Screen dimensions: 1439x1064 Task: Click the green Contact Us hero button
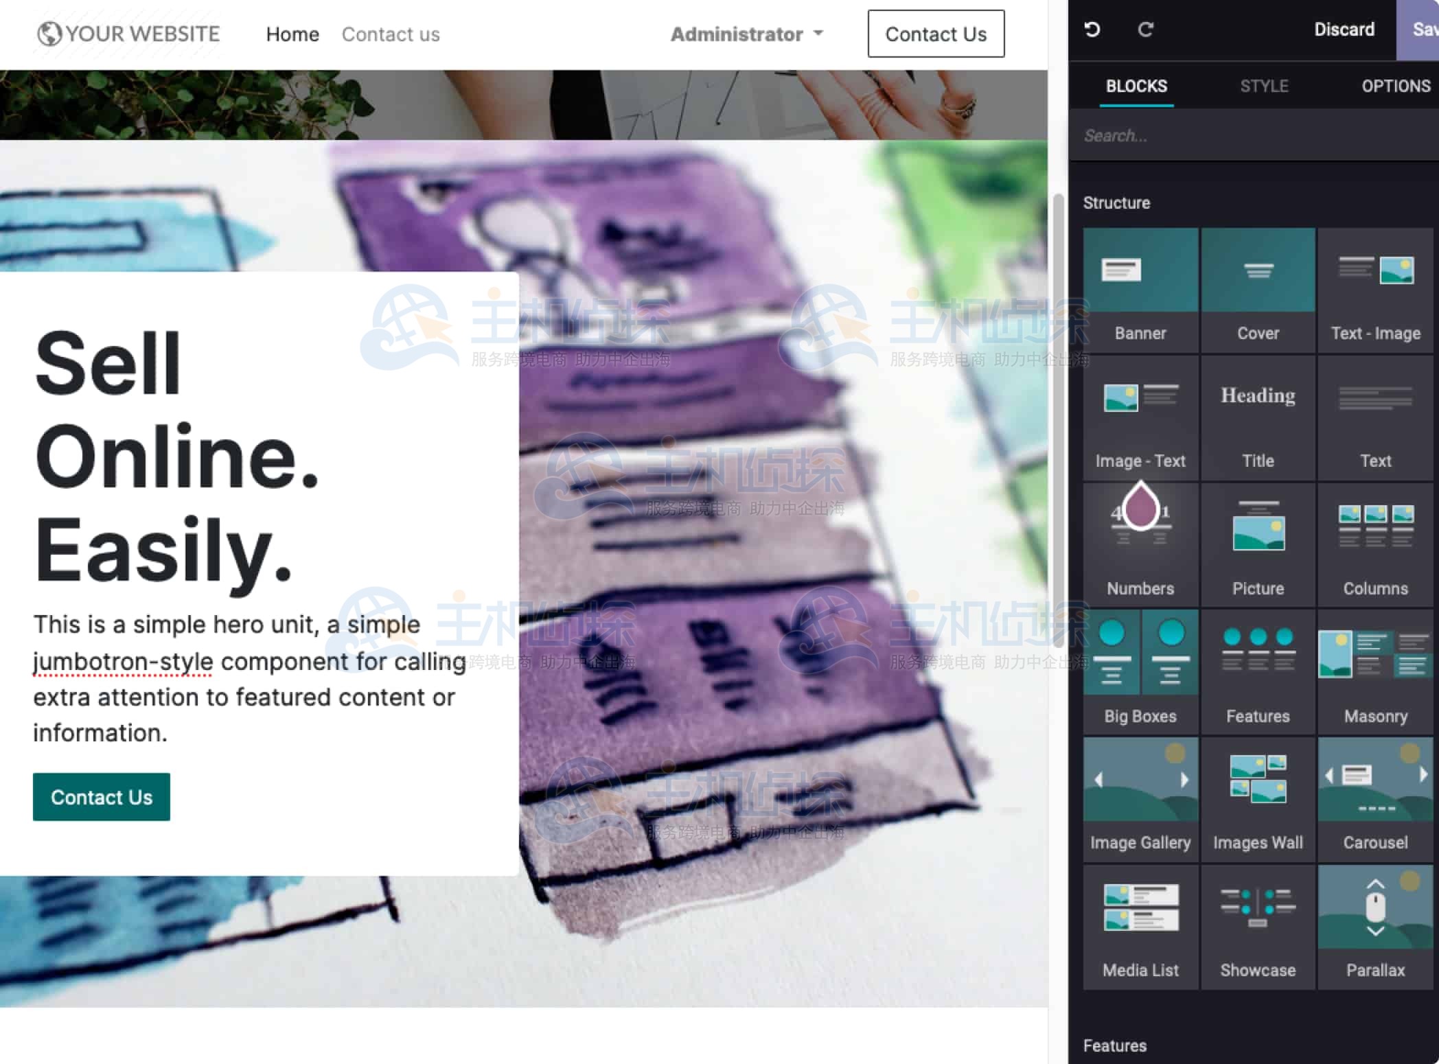pyautogui.click(x=102, y=797)
